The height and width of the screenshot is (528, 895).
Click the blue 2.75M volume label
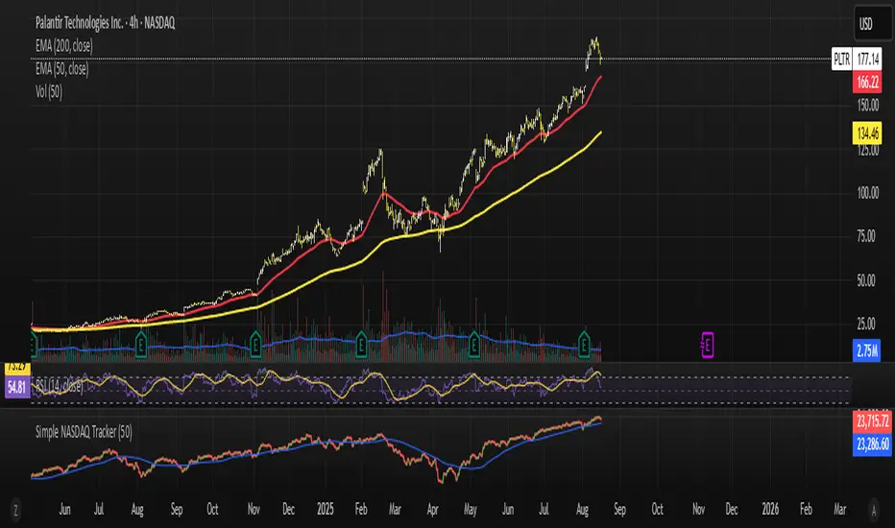coord(866,350)
